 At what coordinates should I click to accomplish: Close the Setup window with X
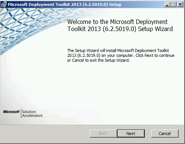pos(180,4)
